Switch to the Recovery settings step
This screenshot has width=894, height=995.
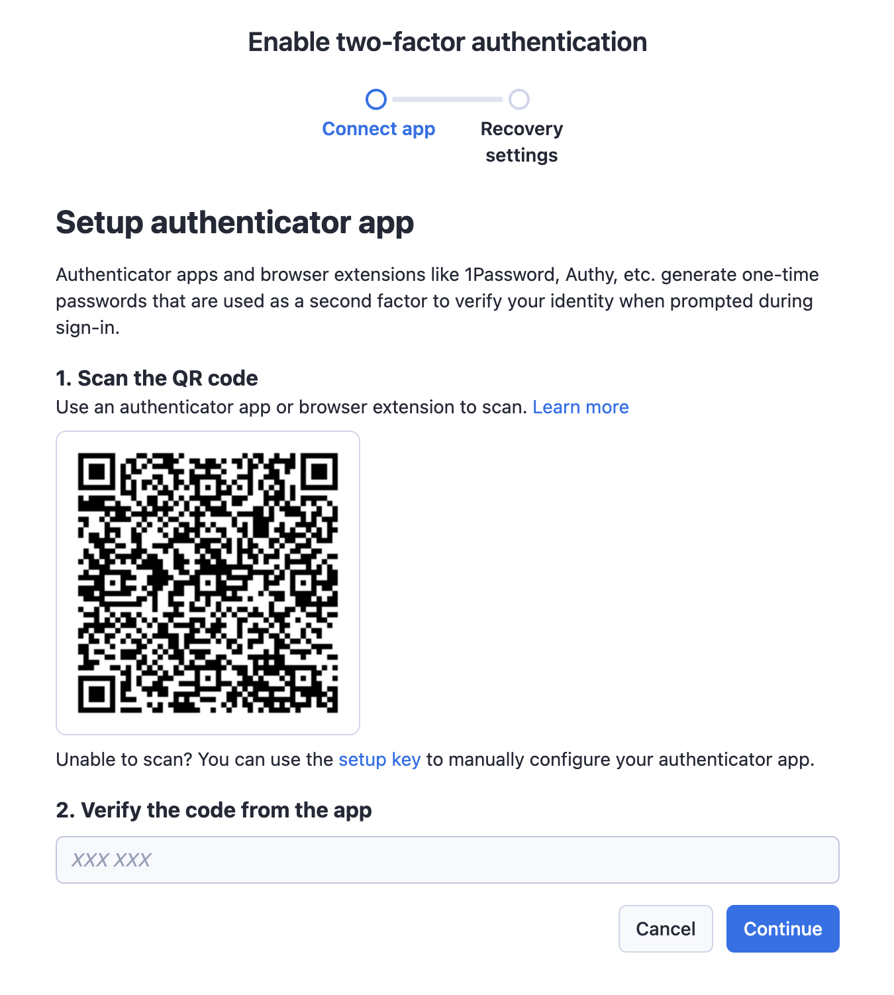pyautogui.click(x=521, y=141)
